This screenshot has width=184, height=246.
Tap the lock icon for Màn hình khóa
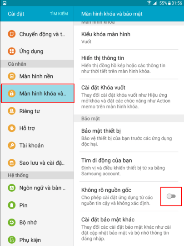tap(12, 94)
